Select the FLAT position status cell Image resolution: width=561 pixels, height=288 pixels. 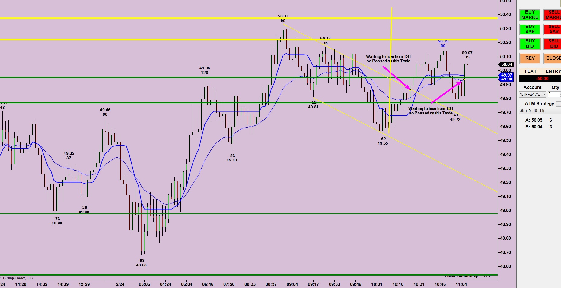[531, 71]
